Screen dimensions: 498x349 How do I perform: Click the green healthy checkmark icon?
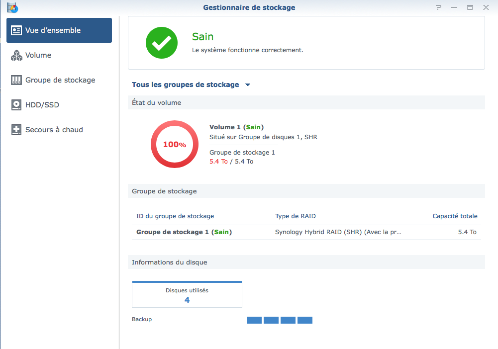[162, 43]
